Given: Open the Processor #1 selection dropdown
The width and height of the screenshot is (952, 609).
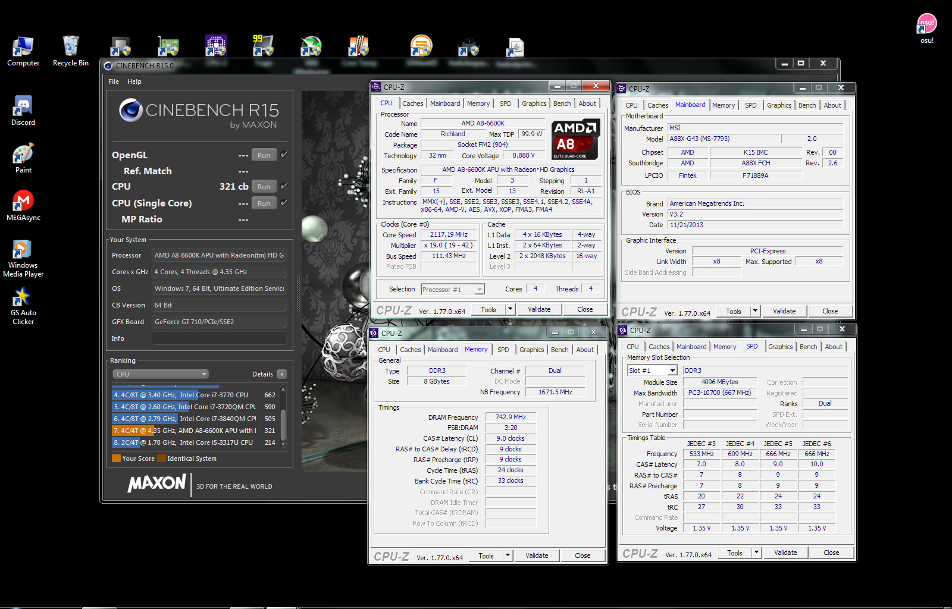Looking at the screenshot, I should [x=453, y=290].
